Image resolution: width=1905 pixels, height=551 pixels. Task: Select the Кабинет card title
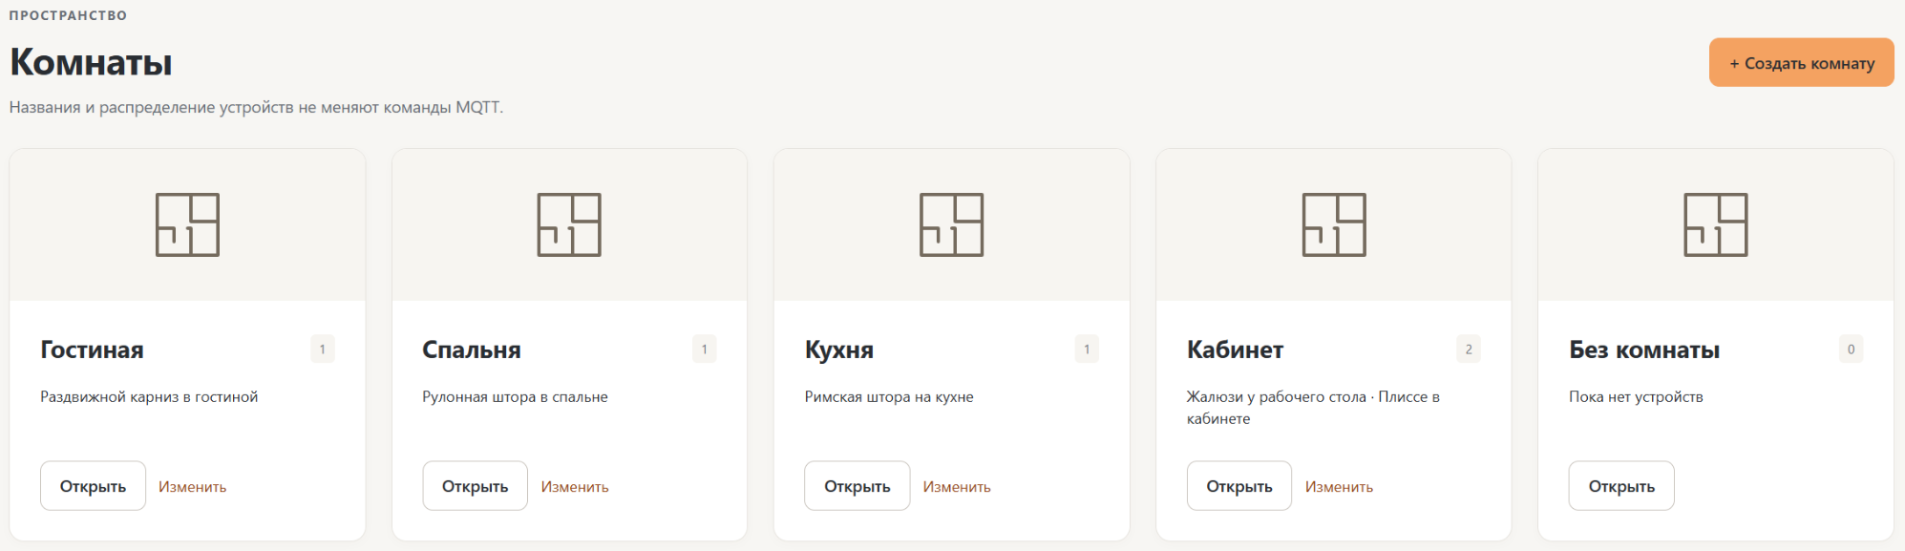click(x=1235, y=350)
